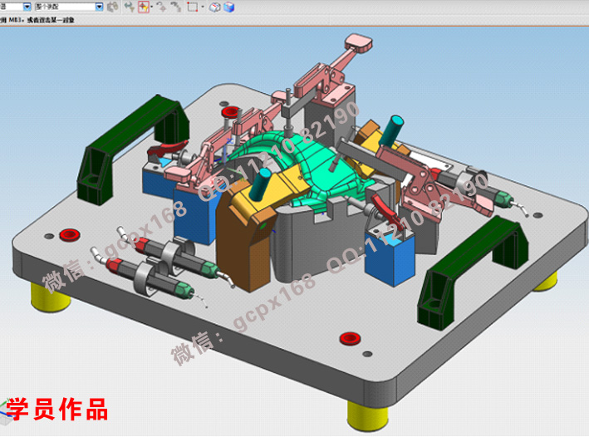Expand the type filter combo box at far left
The height and width of the screenshot is (437, 589).
[x=28, y=7]
